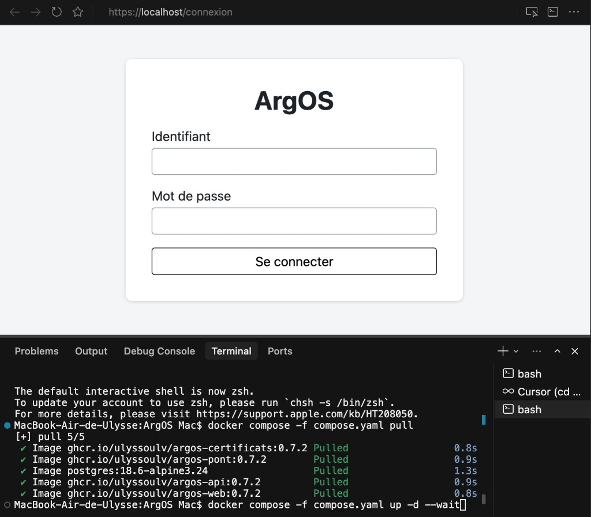591x517 pixels.
Task: Open browser preview more actions menu
Action: 574,12
